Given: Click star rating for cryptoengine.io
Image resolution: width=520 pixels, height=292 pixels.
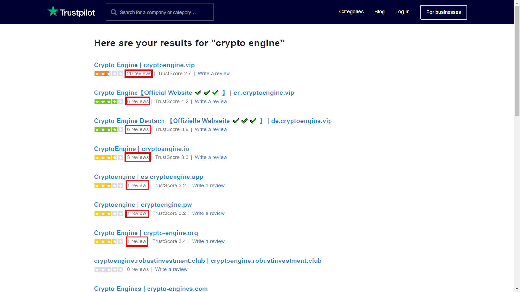Looking at the screenshot, I should 109,158.
